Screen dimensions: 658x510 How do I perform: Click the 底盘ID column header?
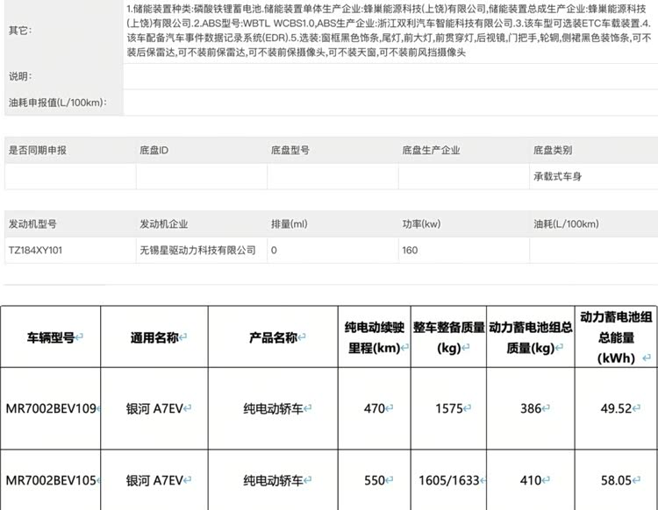click(154, 151)
